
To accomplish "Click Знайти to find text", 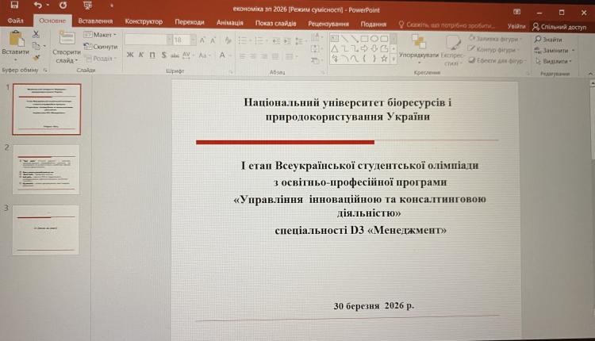I will click(548, 40).
